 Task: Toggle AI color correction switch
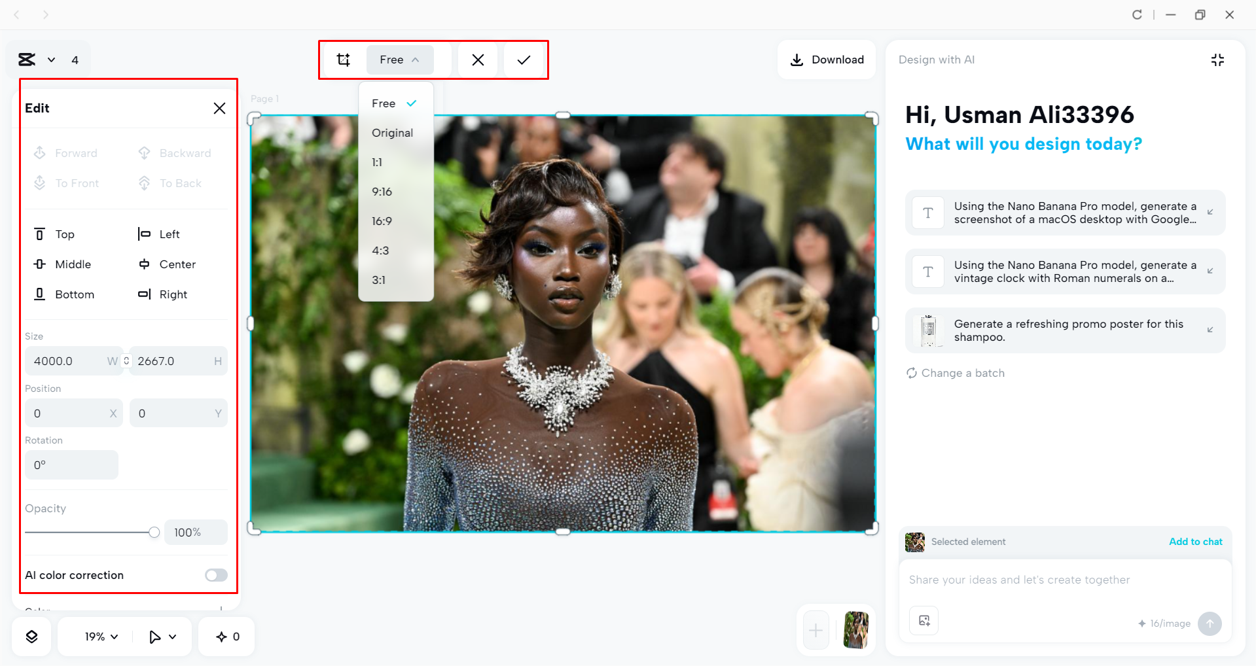click(x=216, y=575)
